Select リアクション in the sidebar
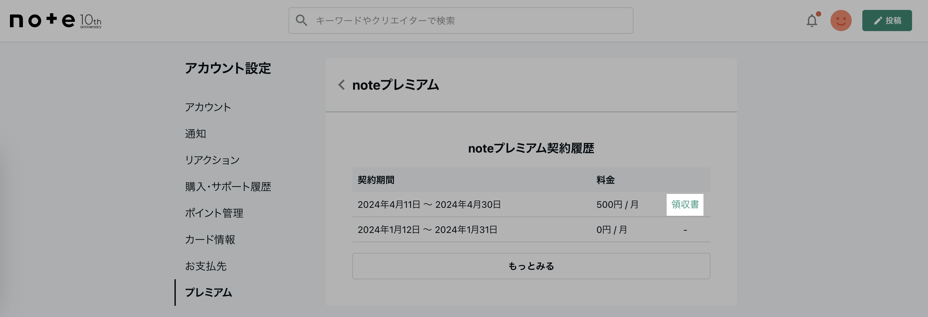 (x=212, y=160)
